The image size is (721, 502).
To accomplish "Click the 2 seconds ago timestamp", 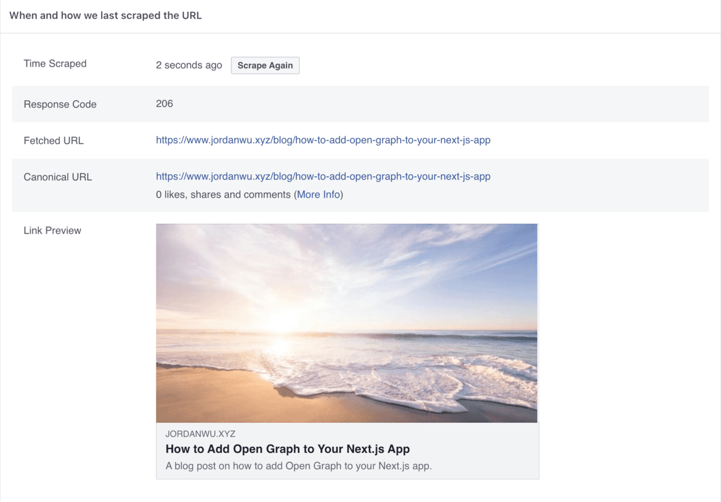I will [189, 65].
